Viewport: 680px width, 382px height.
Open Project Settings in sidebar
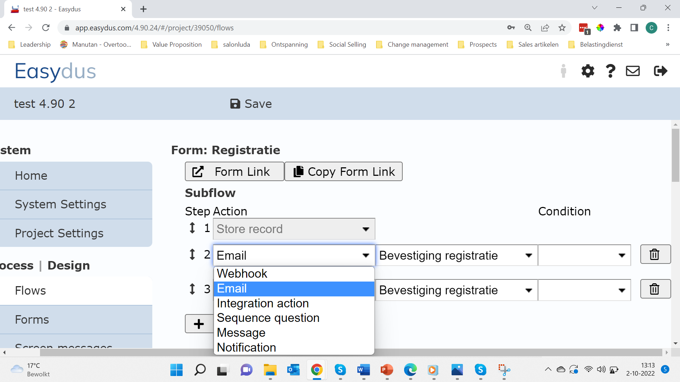76,233
